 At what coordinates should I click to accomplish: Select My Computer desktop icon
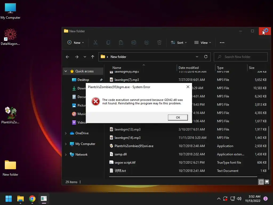coord(10,11)
